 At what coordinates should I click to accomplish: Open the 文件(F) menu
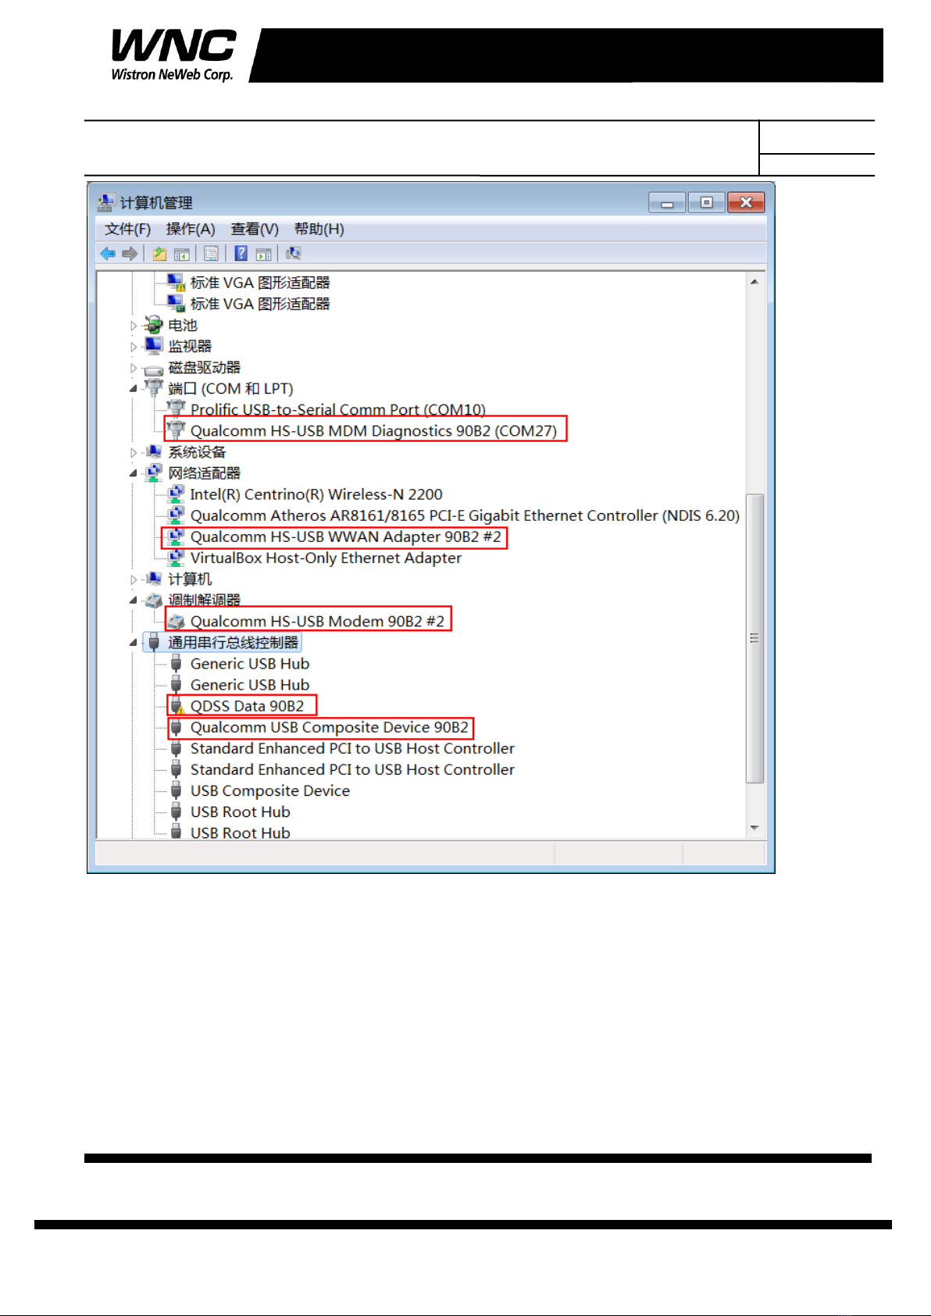[x=127, y=229]
